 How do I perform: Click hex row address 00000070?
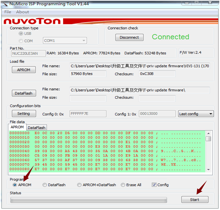point(19,165)
